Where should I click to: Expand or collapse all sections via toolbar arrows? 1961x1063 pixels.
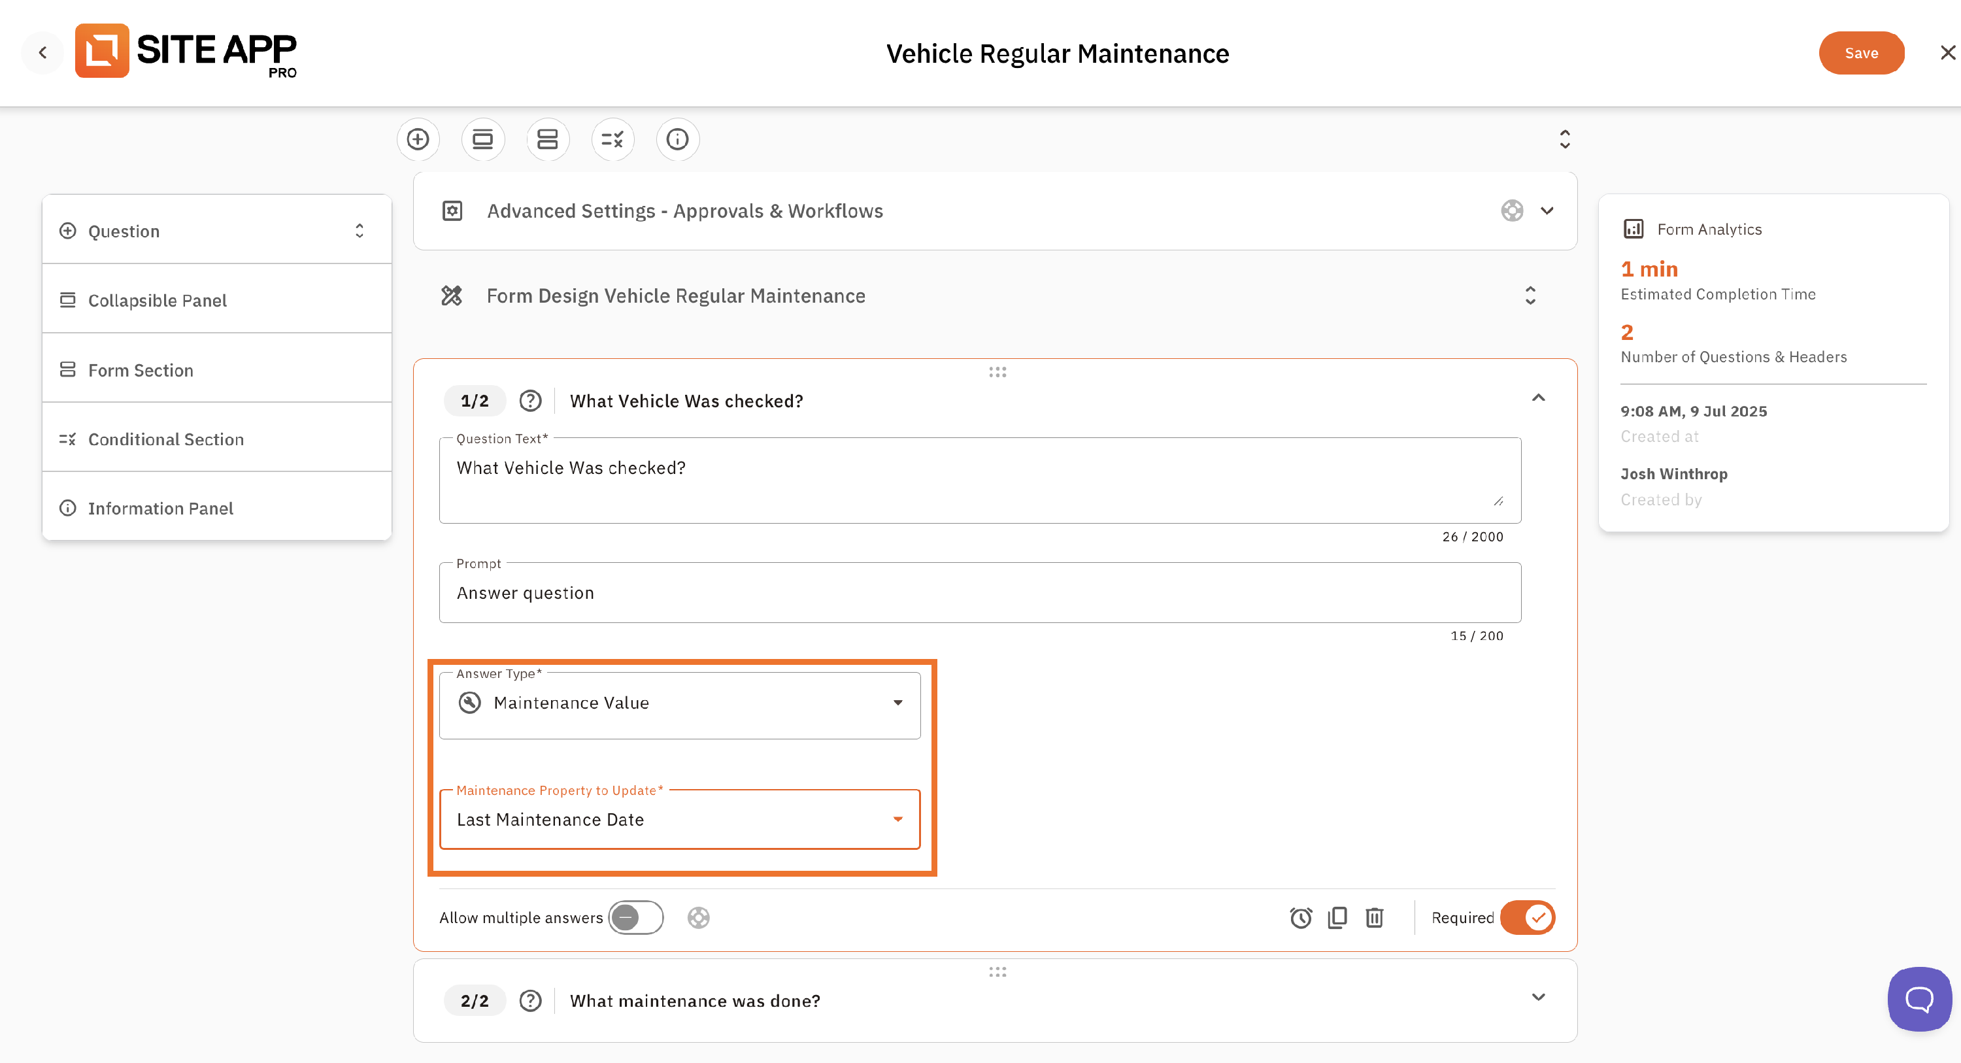point(1564,139)
